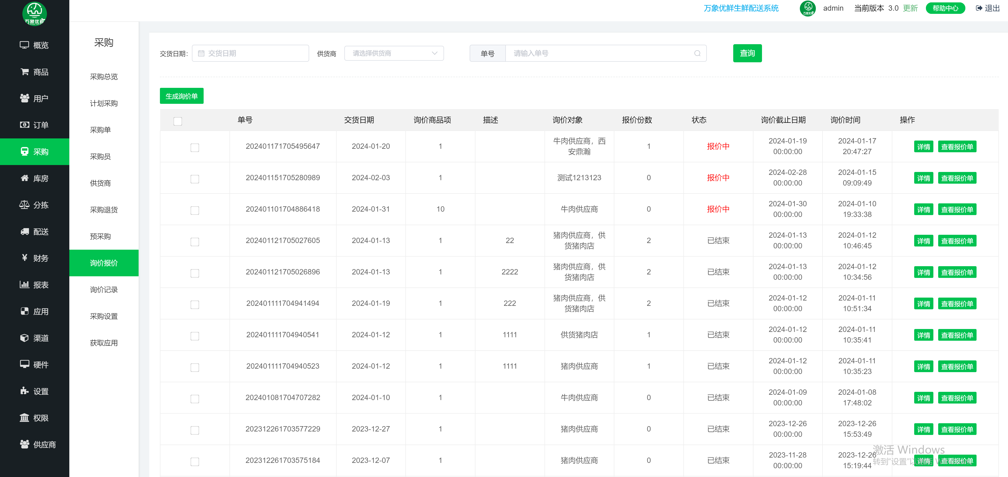Open the 采购单 submenu item
Image resolution: width=1008 pixels, height=477 pixels.
[100, 130]
